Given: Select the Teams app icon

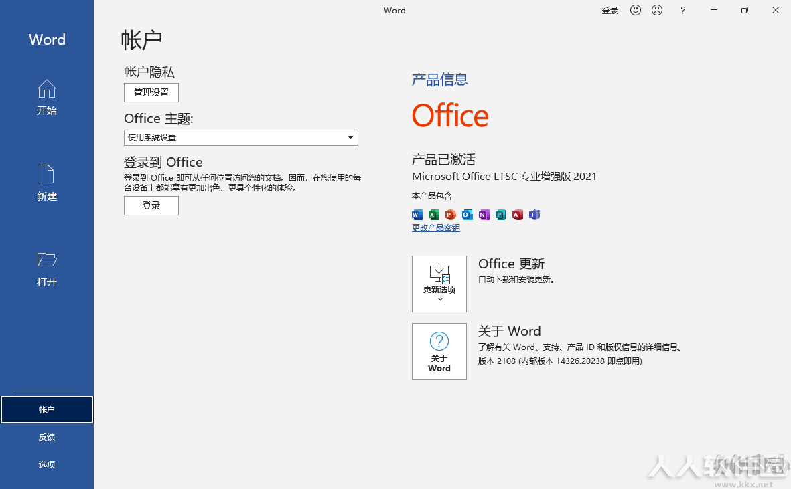Looking at the screenshot, I should [x=534, y=215].
